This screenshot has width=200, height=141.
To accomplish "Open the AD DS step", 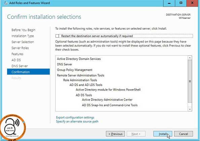I will click(x=16, y=60).
